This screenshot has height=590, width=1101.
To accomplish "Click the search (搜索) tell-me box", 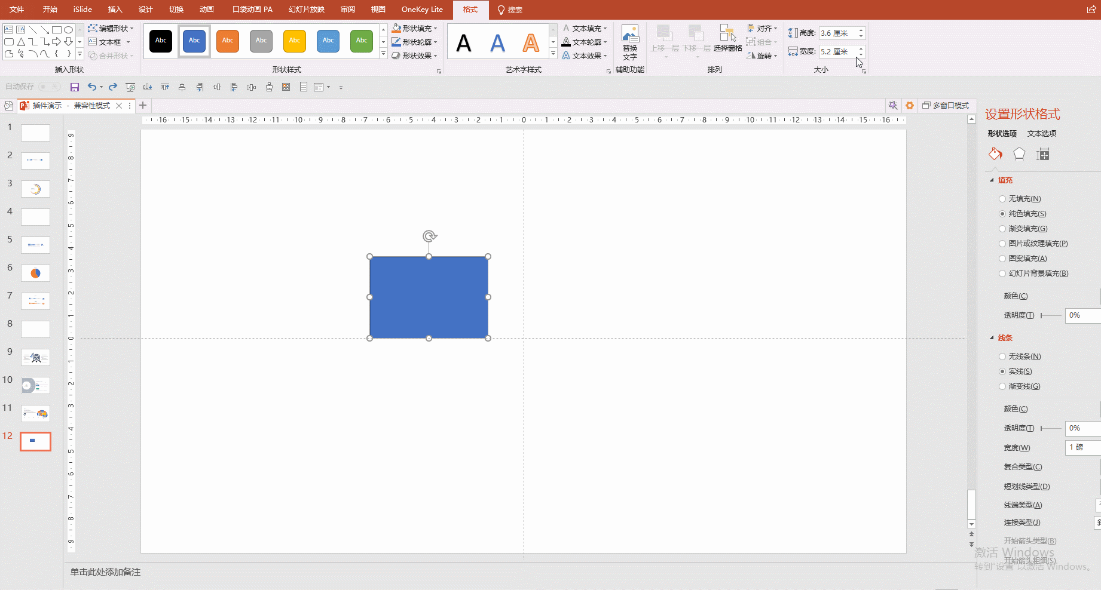I will pyautogui.click(x=510, y=10).
